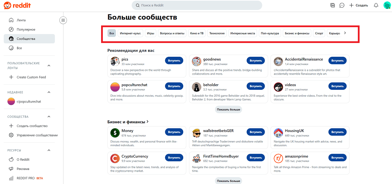This screenshot has height=184, width=392.
Task: Open the Реклама resource link
Action: point(29,169)
